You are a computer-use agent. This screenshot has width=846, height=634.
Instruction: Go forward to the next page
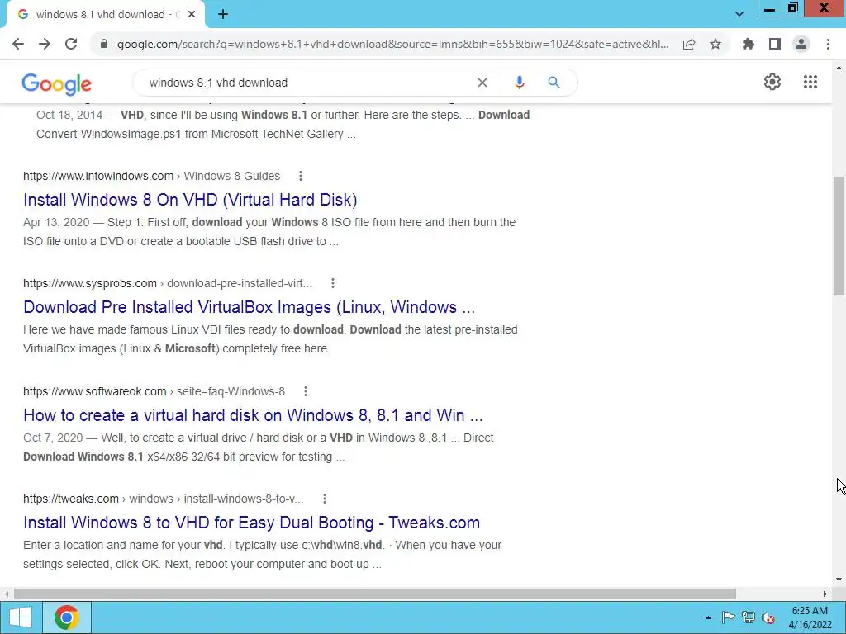[45, 45]
